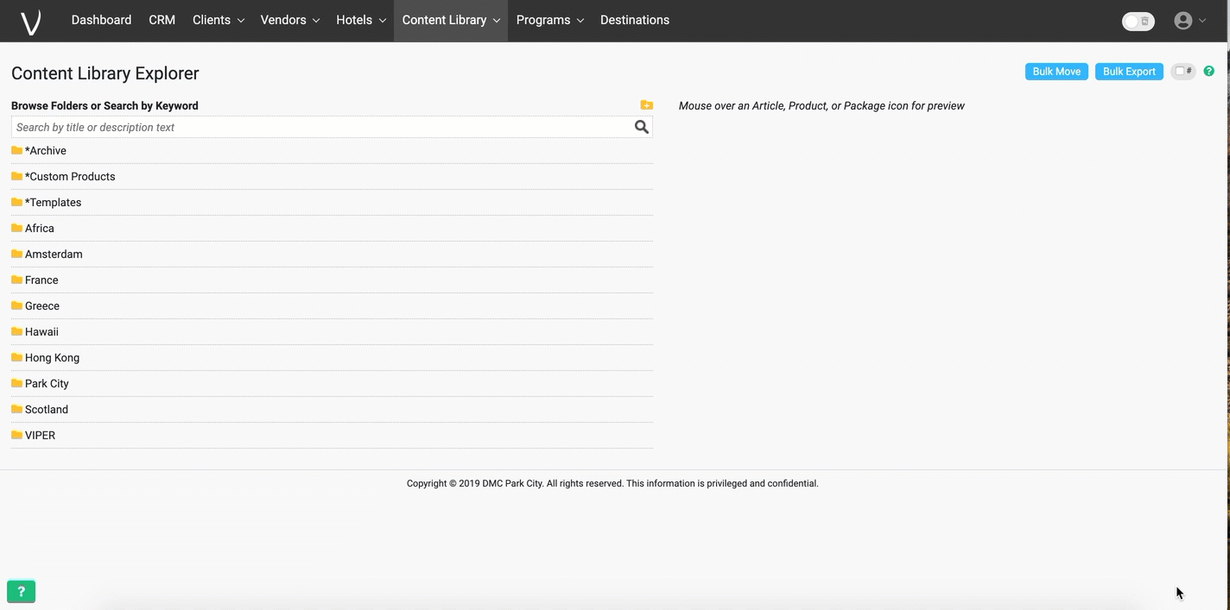The image size is (1230, 610).
Task: Click the folder icon beside Greece
Action: click(16, 305)
